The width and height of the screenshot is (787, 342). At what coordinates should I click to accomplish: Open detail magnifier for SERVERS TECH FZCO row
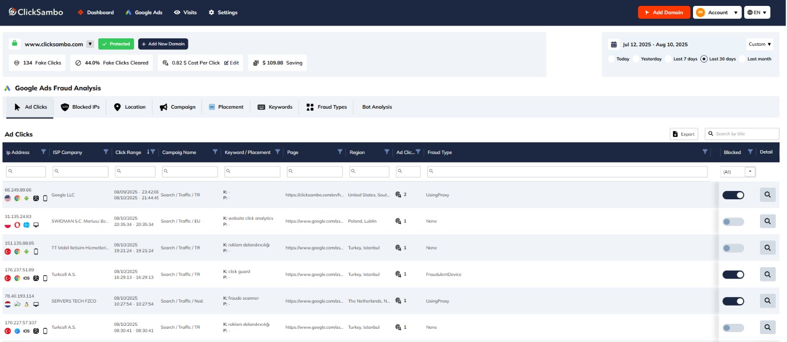[767, 301]
